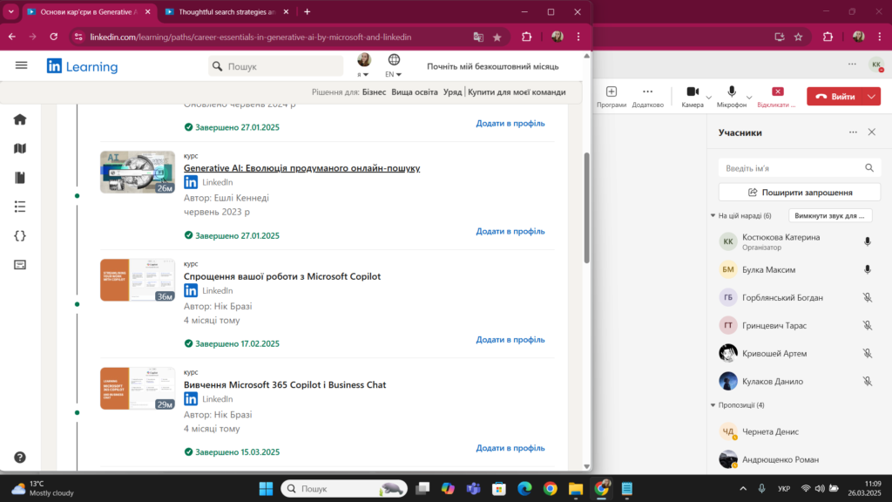Switch to 'Thoughtful search strategies' tab
This screenshot has height=502, width=892.
[x=227, y=11]
